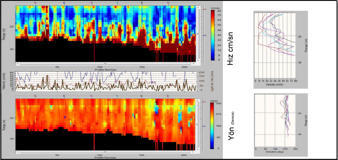
Task: Select the red profile marker above velocity contour
Action: (x=35, y=3)
